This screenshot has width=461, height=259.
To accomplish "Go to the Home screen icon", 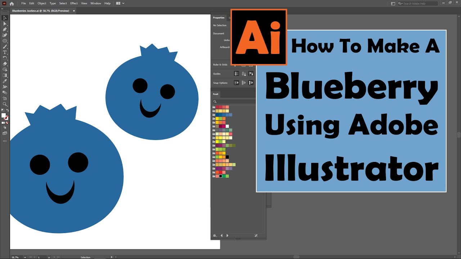I will [x=12, y=3].
